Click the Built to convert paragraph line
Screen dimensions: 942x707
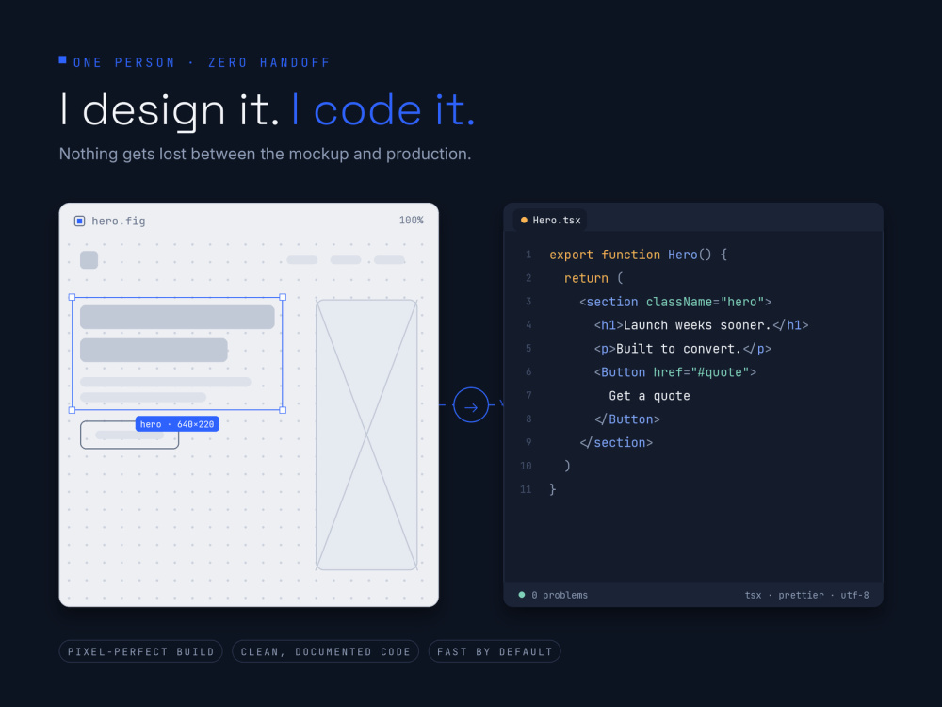[x=682, y=349]
